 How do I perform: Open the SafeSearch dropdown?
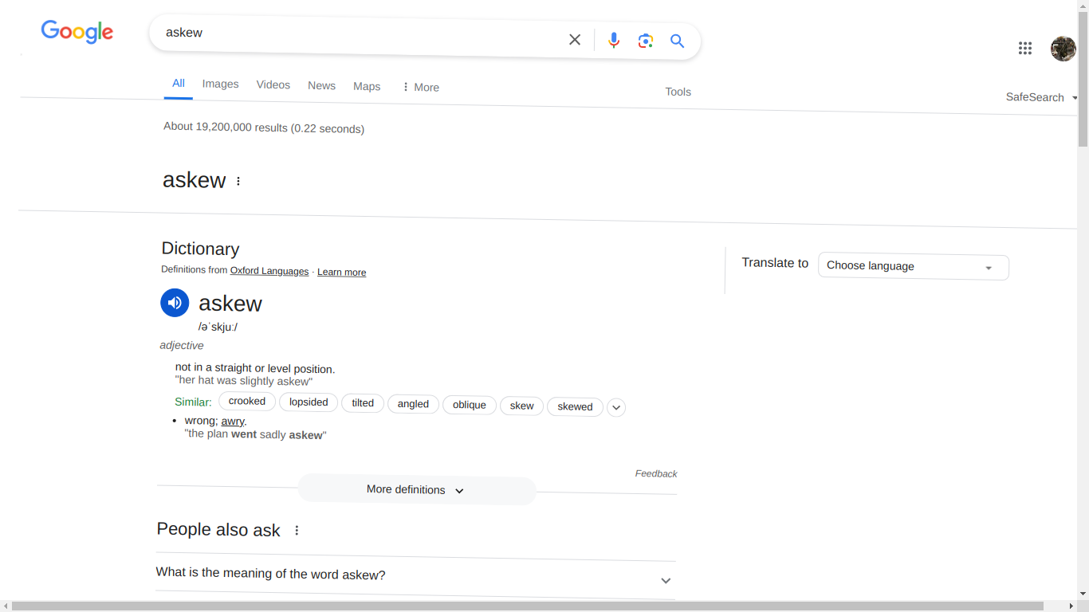(x=1041, y=97)
